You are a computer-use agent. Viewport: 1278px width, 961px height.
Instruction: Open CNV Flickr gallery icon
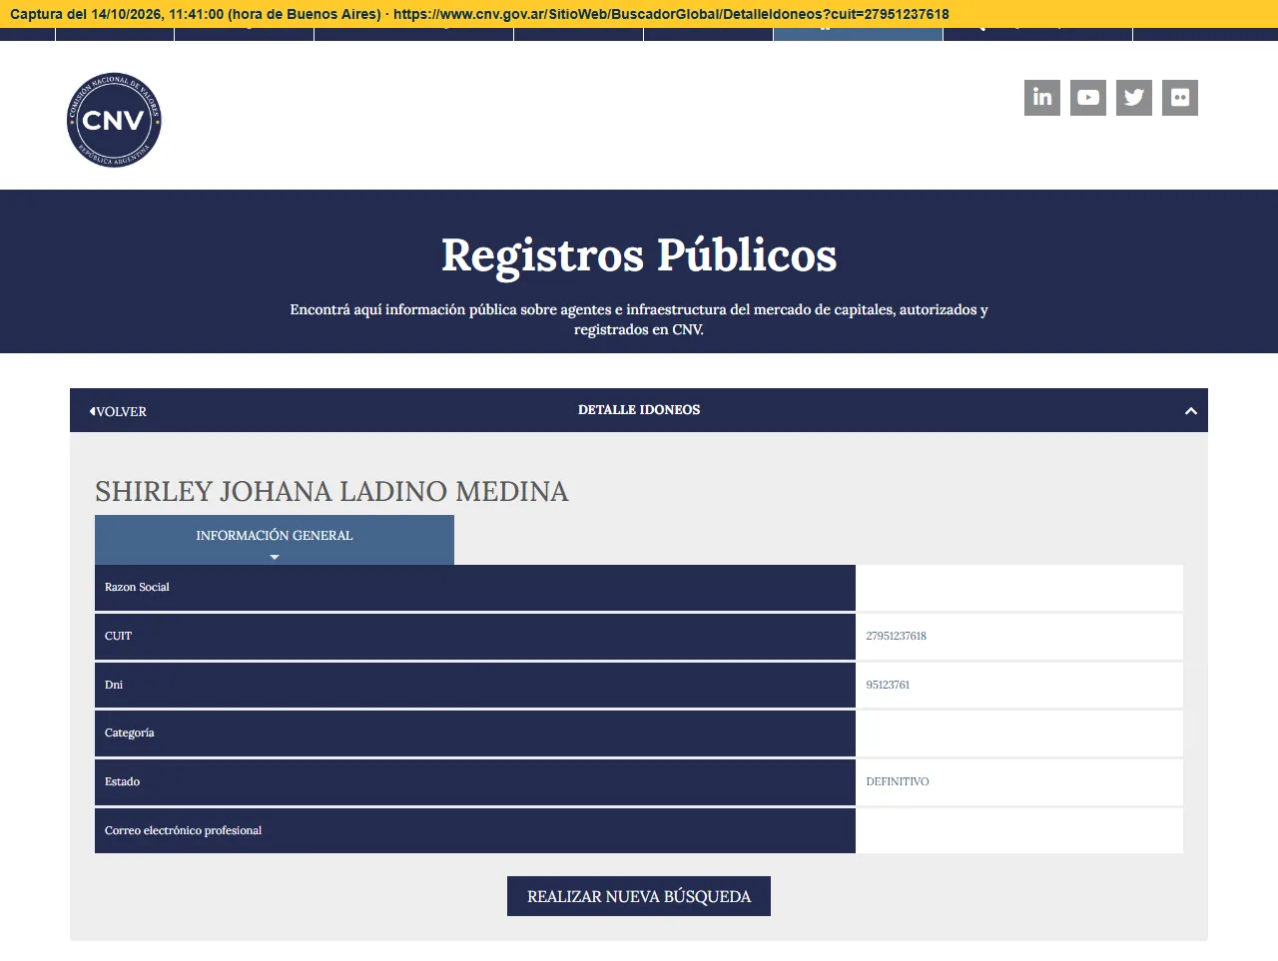click(1180, 98)
